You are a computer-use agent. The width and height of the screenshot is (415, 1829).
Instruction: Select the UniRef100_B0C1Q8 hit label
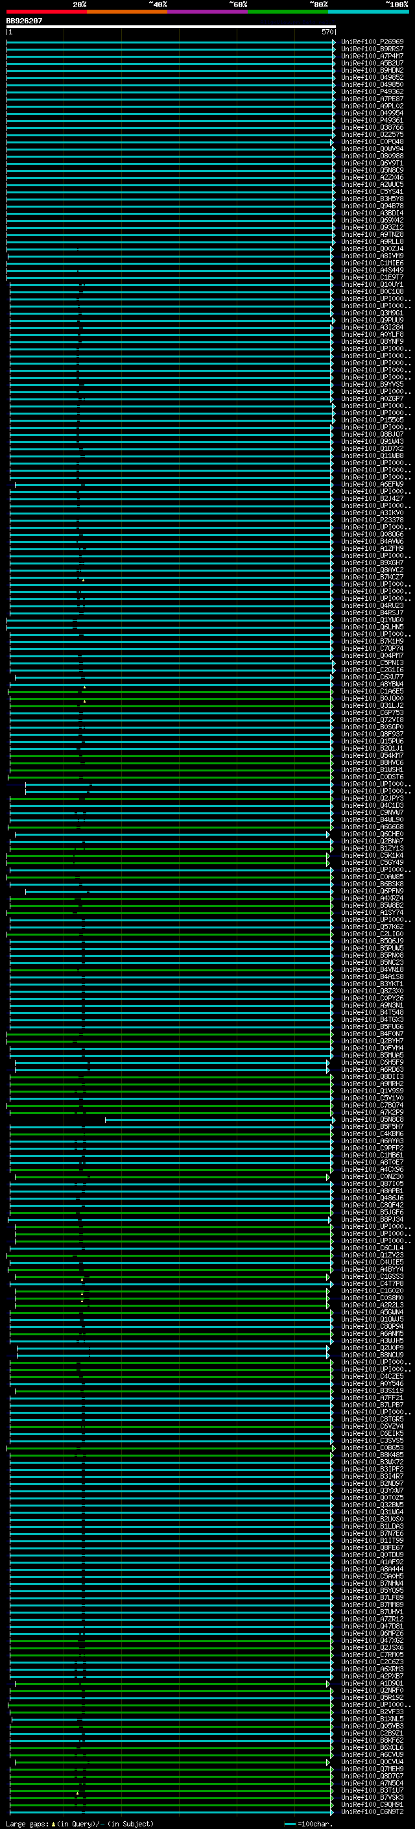tap(372, 292)
